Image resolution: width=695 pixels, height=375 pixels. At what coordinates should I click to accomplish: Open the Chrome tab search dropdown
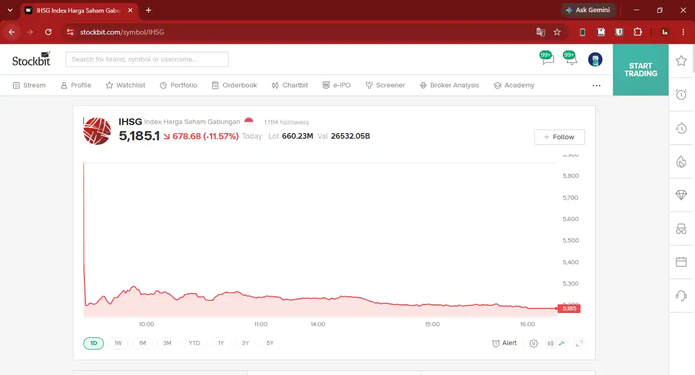pos(10,10)
